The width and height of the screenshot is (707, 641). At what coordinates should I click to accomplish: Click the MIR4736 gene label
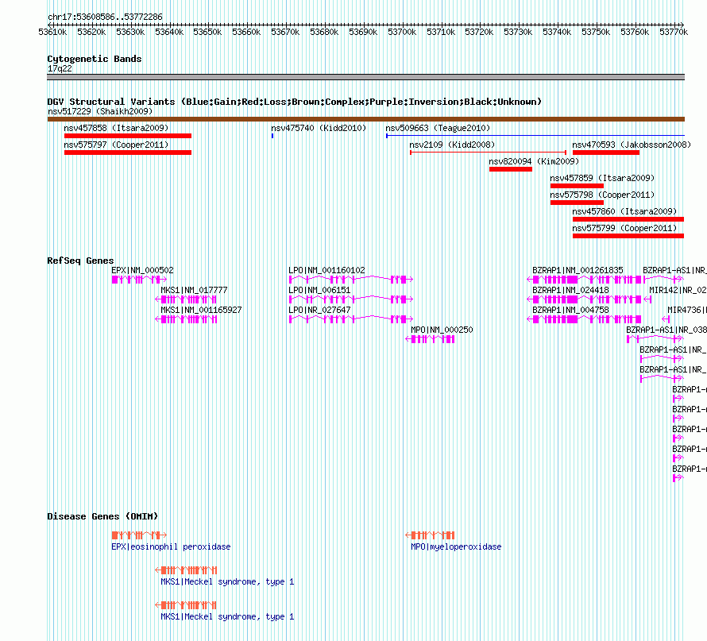pyautogui.click(x=686, y=310)
